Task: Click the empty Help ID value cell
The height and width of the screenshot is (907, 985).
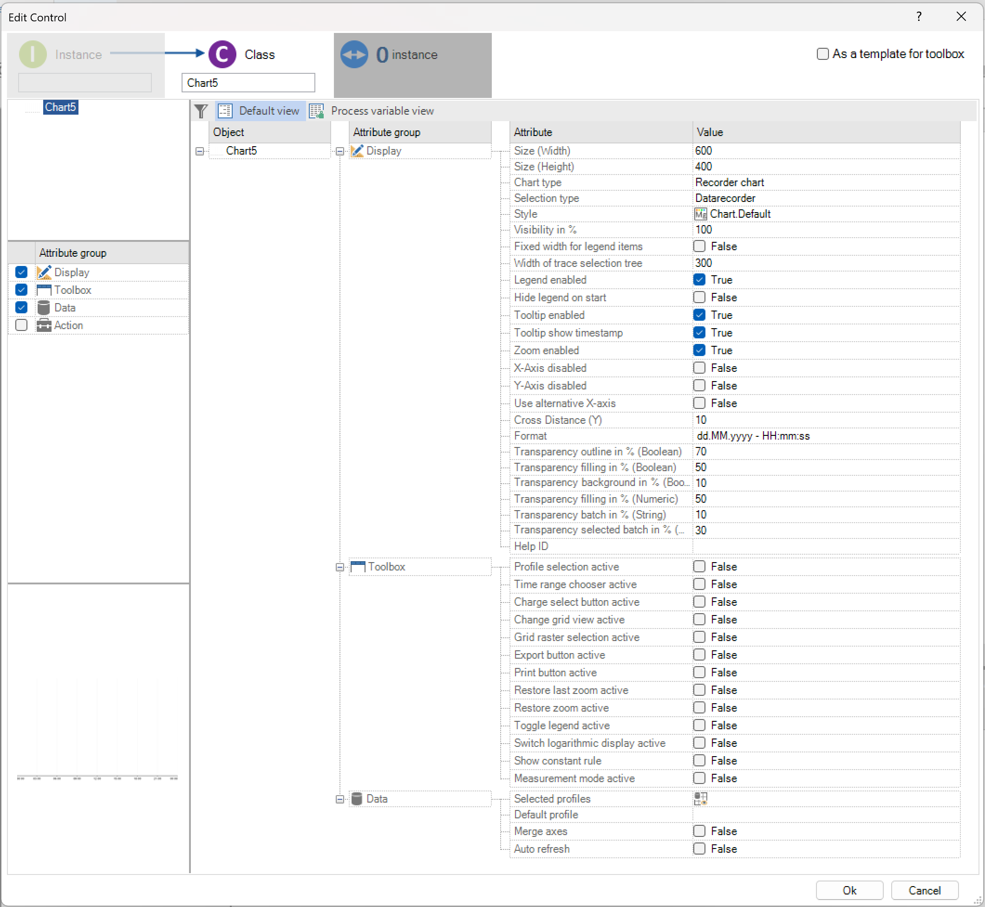Action: [826, 546]
